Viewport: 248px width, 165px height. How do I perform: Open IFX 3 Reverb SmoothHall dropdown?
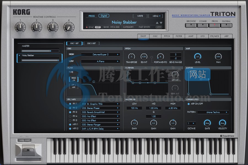point(100,112)
